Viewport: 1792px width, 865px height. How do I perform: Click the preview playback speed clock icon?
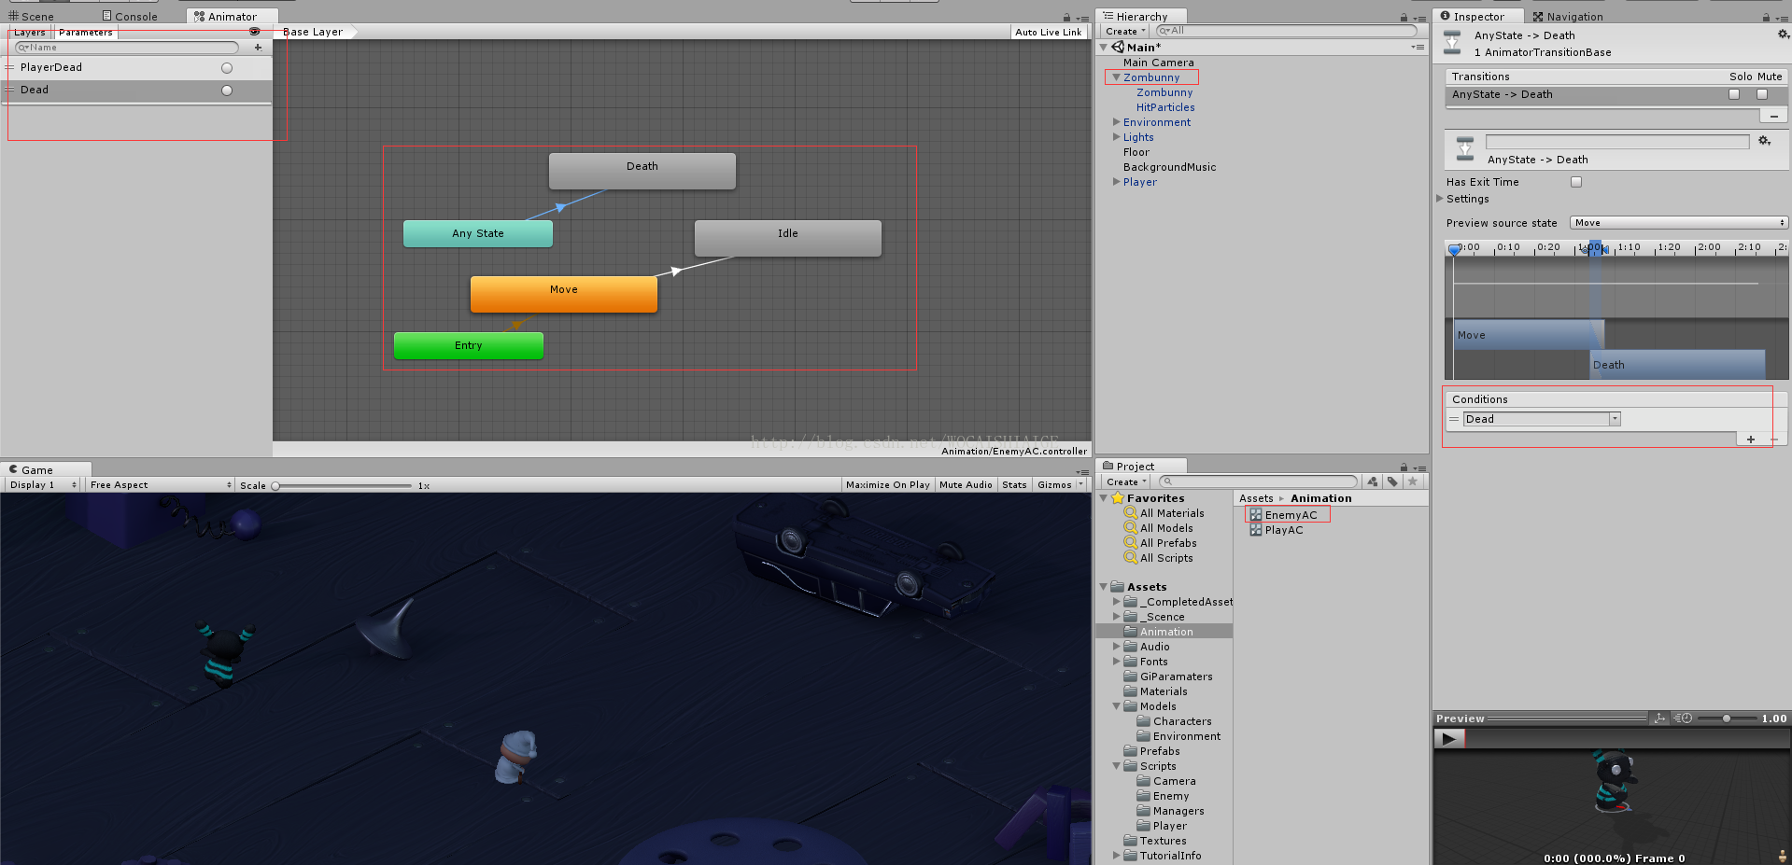click(1683, 719)
